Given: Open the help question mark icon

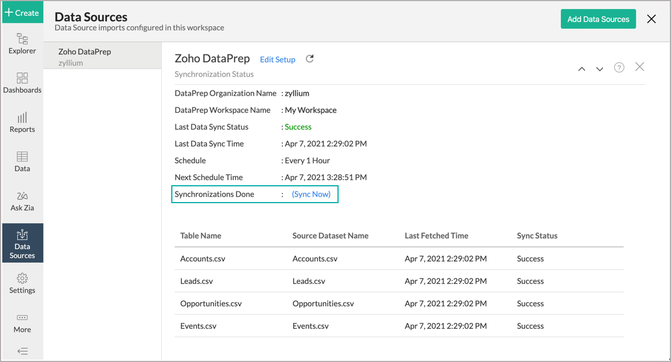Looking at the screenshot, I should click(x=619, y=67).
